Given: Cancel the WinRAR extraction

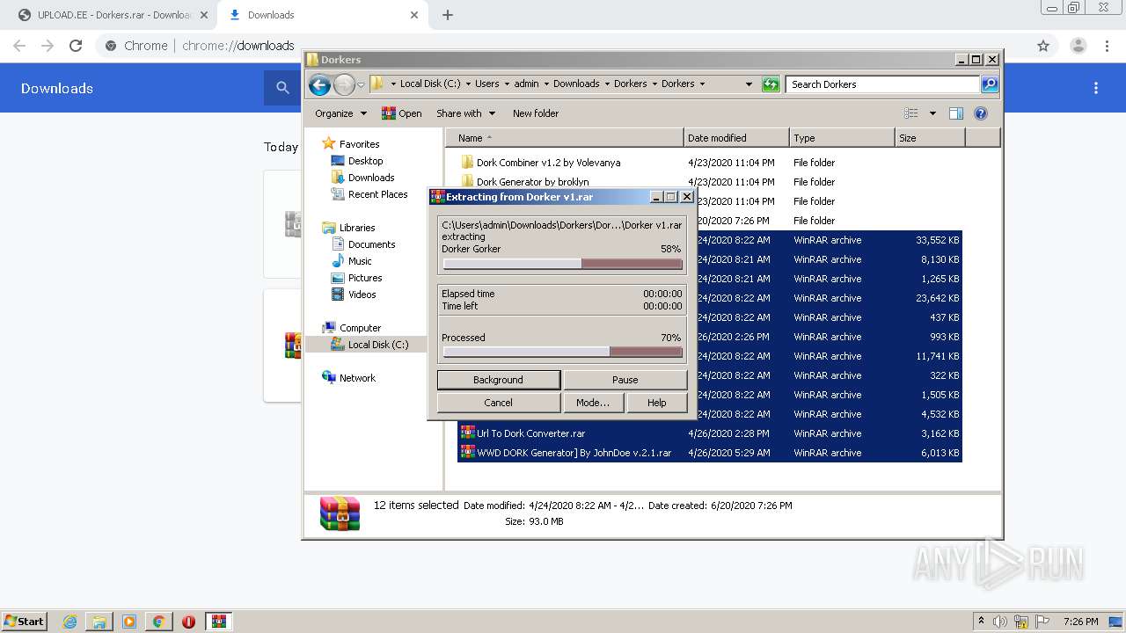Looking at the screenshot, I should point(498,403).
